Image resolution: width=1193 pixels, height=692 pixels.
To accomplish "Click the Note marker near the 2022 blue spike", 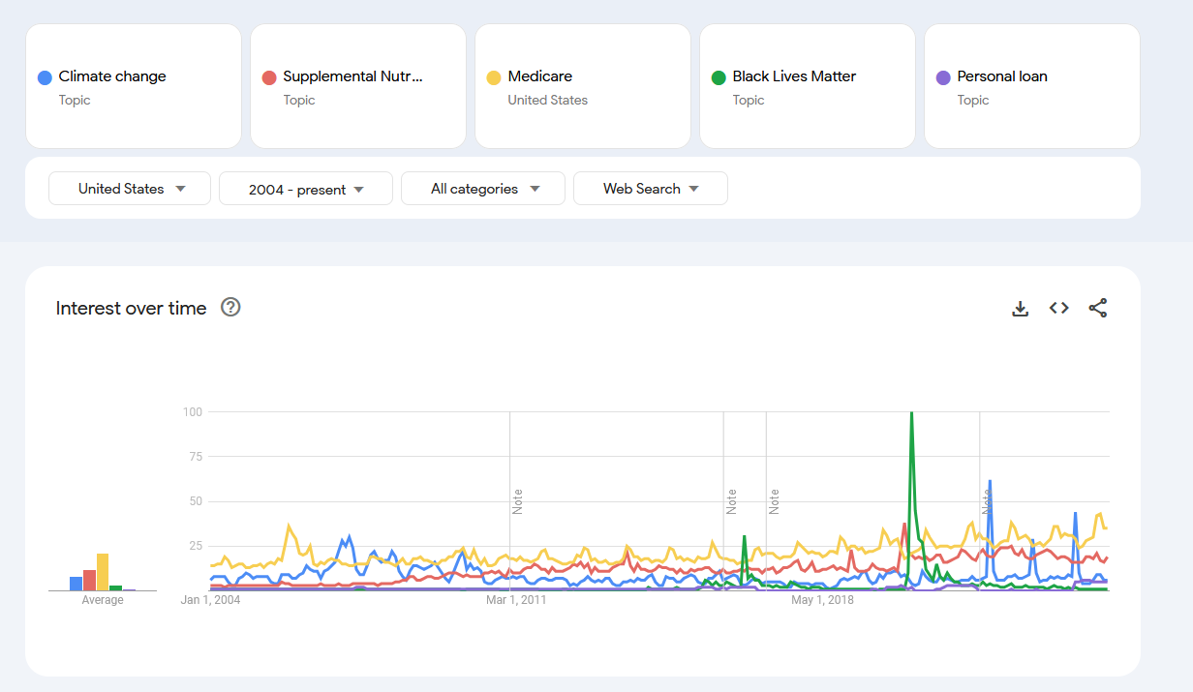I will 986,501.
